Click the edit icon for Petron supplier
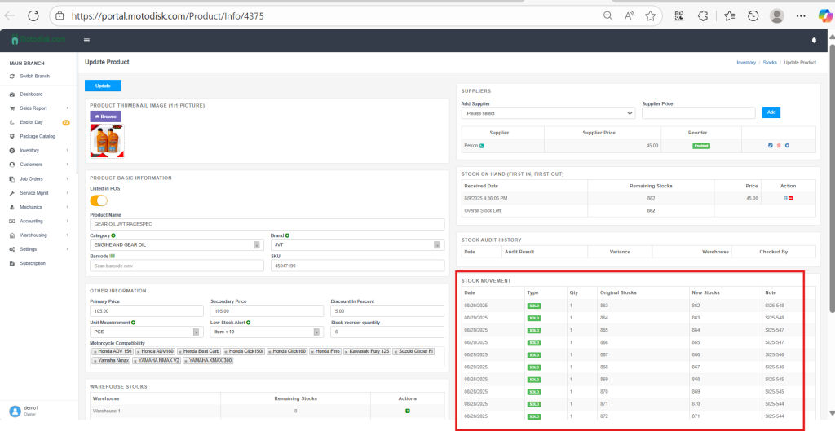 [x=771, y=146]
